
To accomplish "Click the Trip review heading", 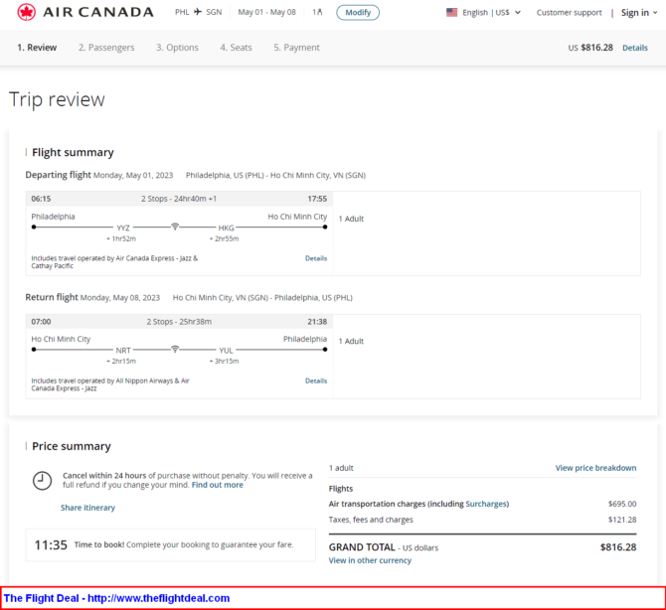I will click(x=57, y=99).
